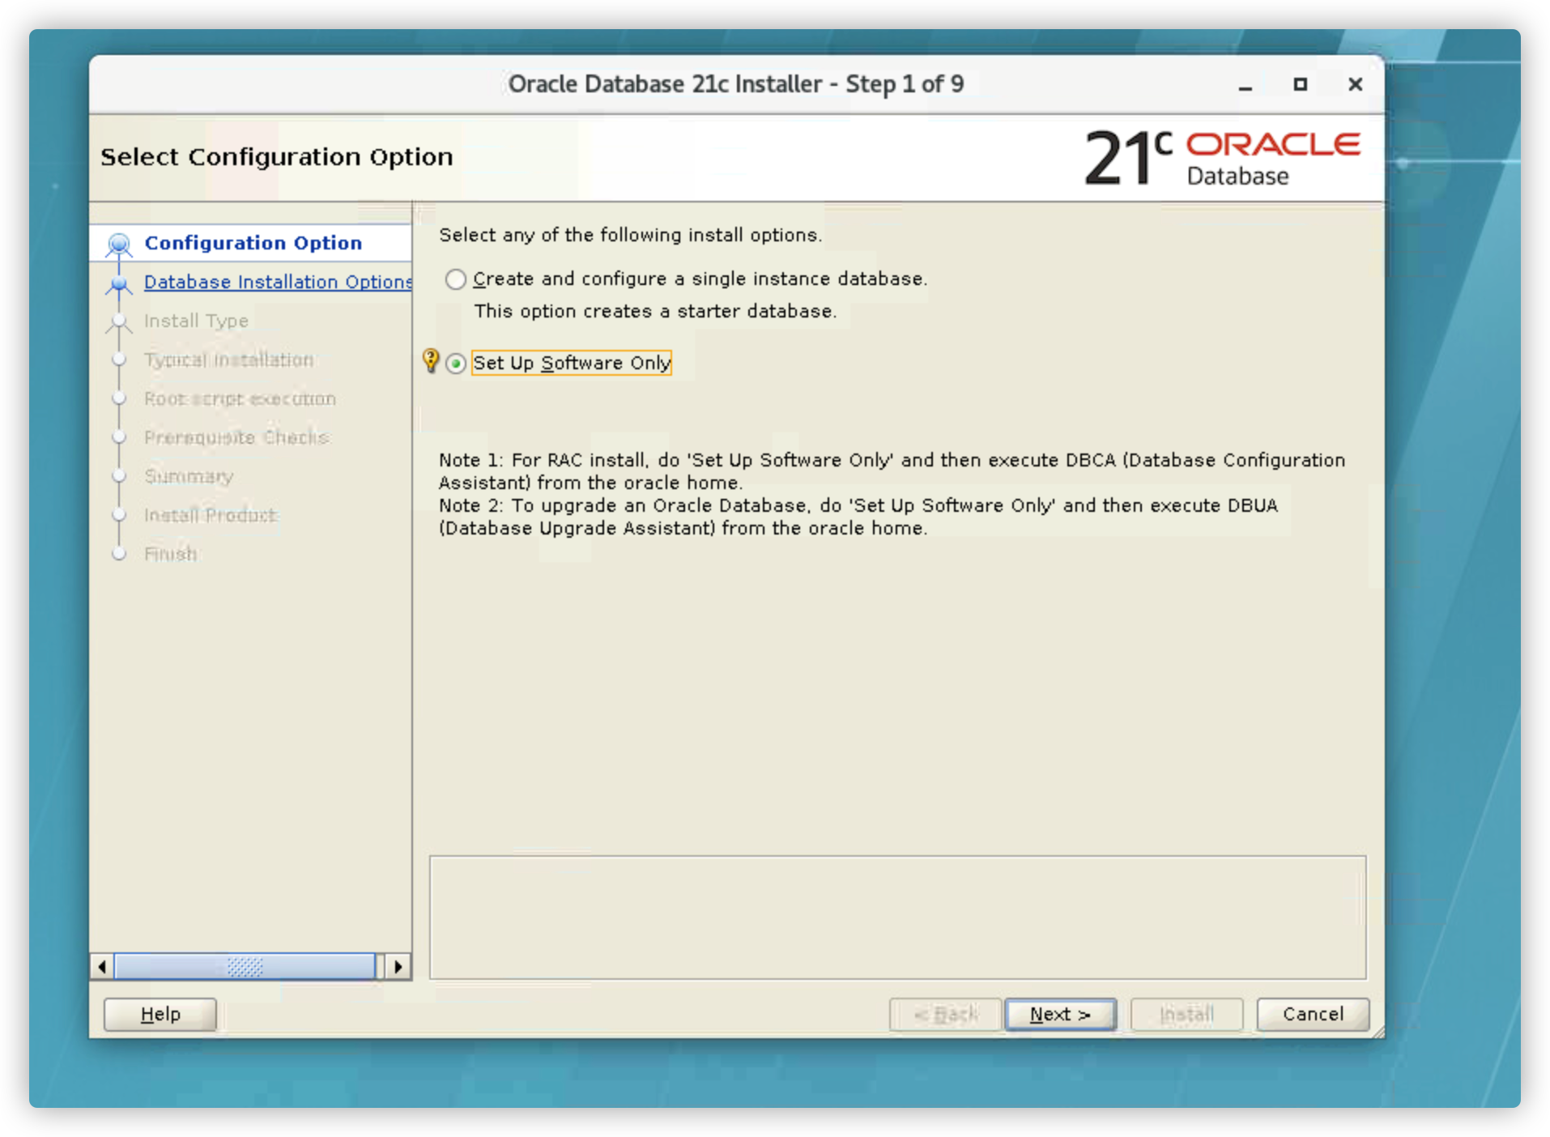The width and height of the screenshot is (1550, 1137).
Task: Open the Database Installation Options step link
Action: pyautogui.click(x=278, y=282)
